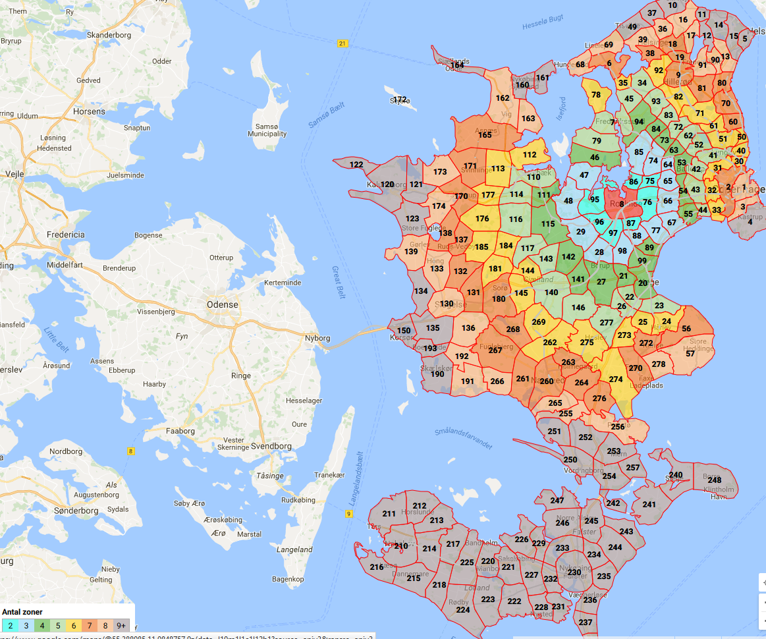The image size is (766, 639).
Task: Select the grey '9+' legend swatch
Action: [x=121, y=625]
